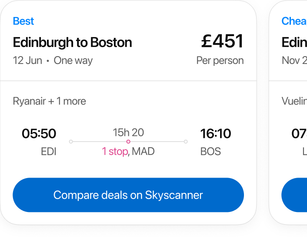Click the Per person text
Viewport: 307px width, 239px height.
click(x=220, y=61)
